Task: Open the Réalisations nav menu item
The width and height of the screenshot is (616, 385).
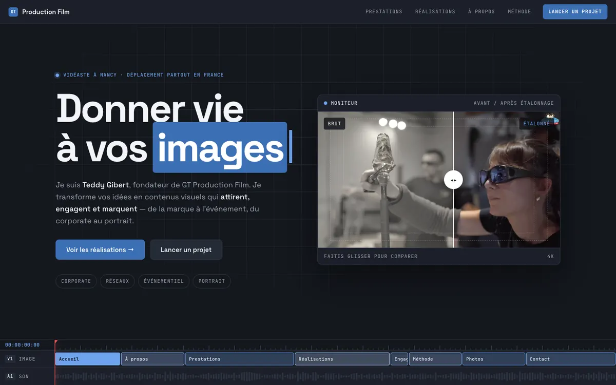Action: (435, 12)
